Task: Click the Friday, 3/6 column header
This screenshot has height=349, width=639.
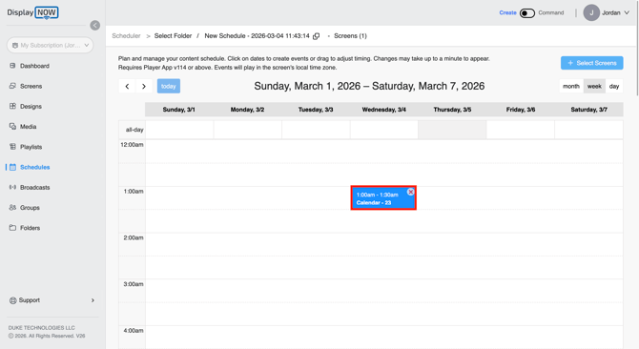Action: click(521, 110)
